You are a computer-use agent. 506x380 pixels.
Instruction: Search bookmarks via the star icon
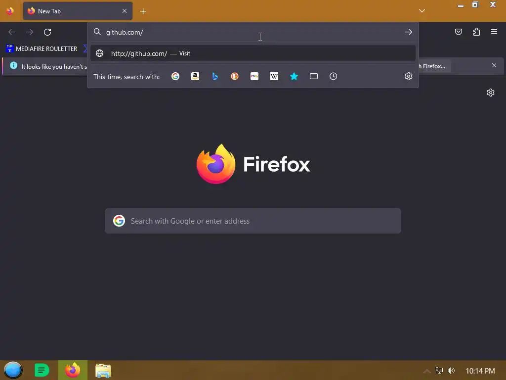click(x=294, y=76)
